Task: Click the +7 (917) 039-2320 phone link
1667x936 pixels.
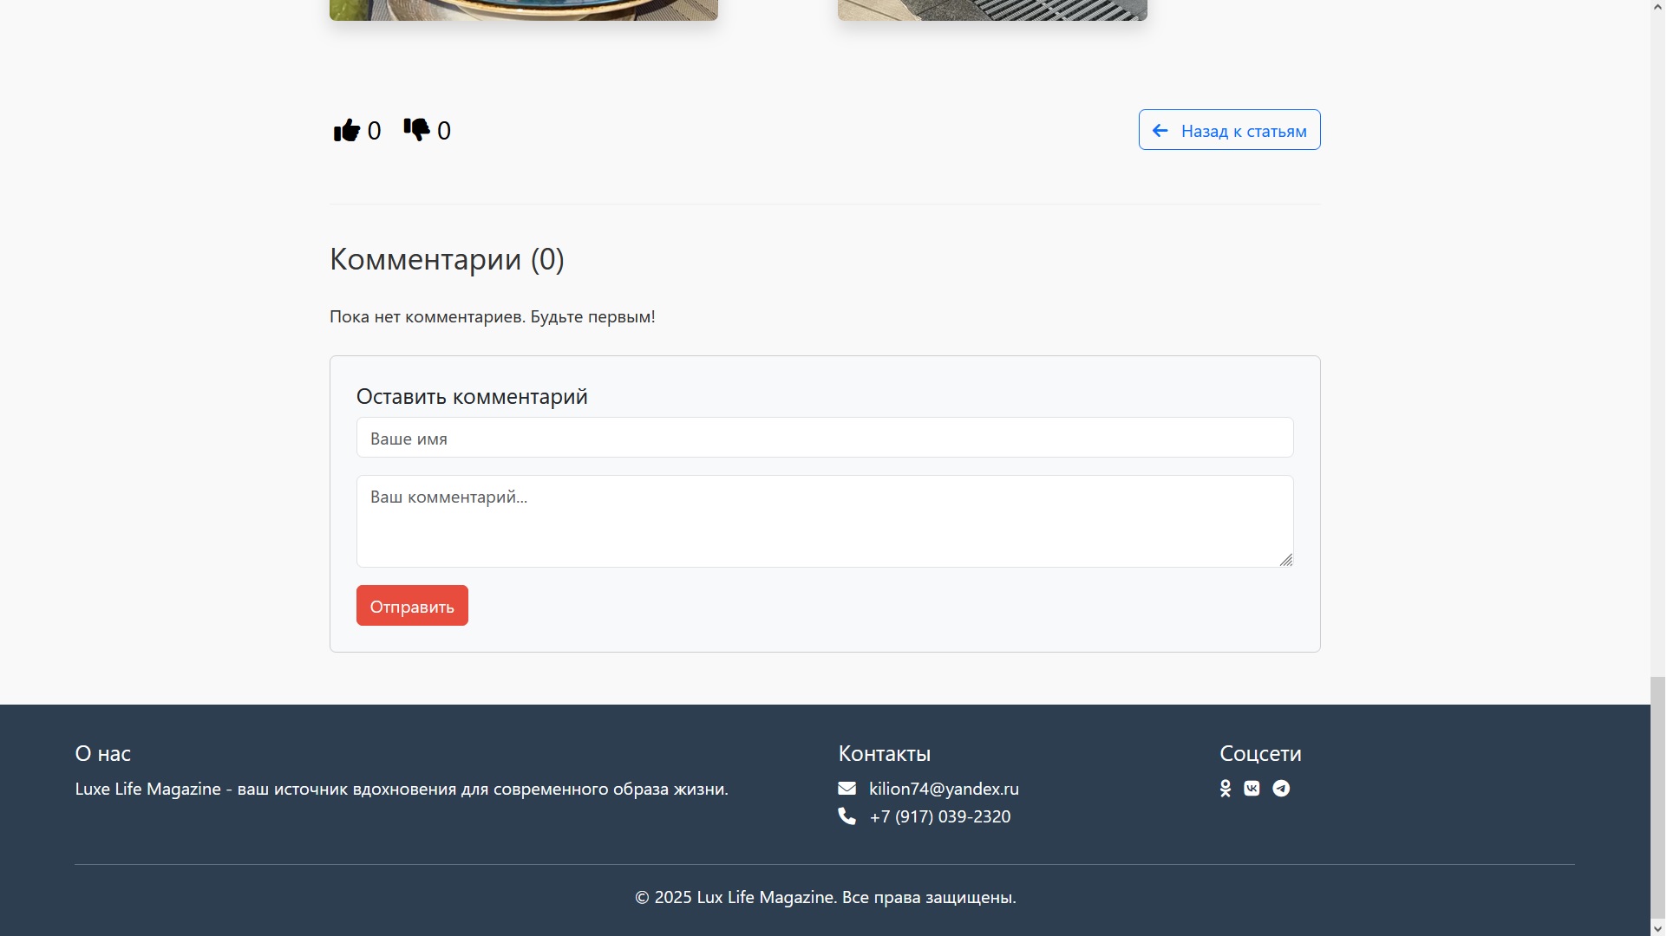Action: coord(939,816)
